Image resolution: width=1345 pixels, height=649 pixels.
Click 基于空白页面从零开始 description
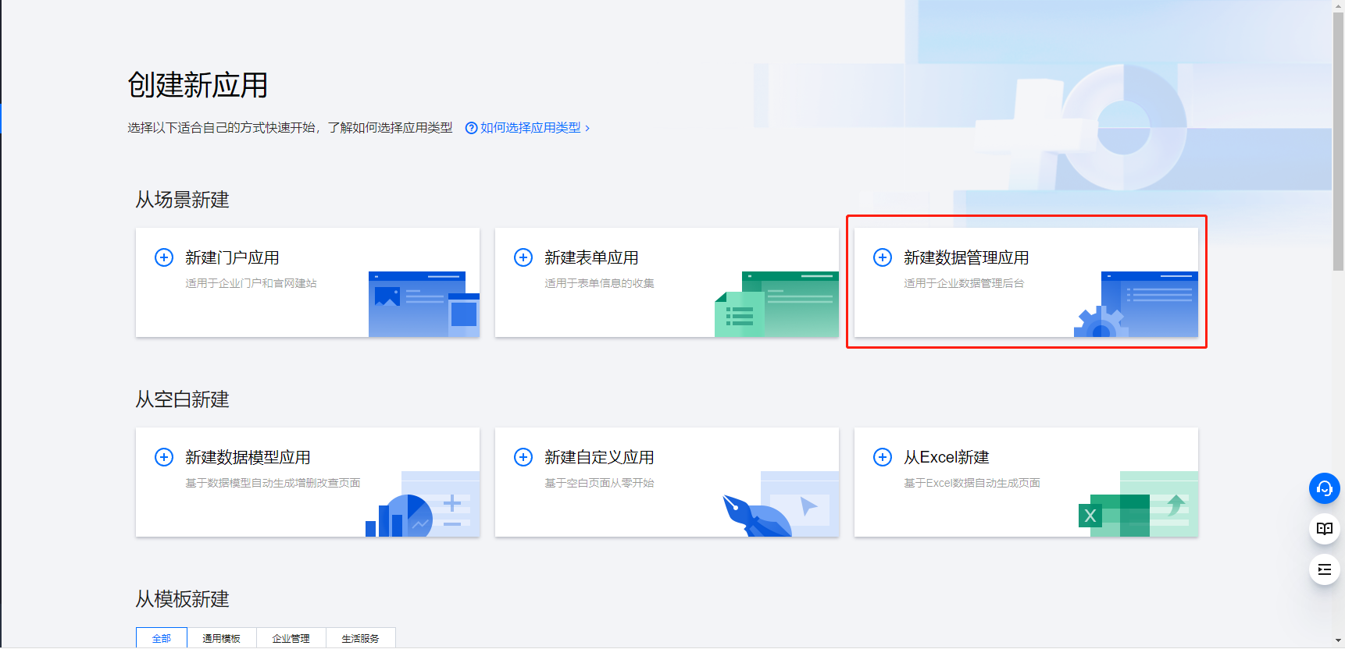click(x=599, y=483)
